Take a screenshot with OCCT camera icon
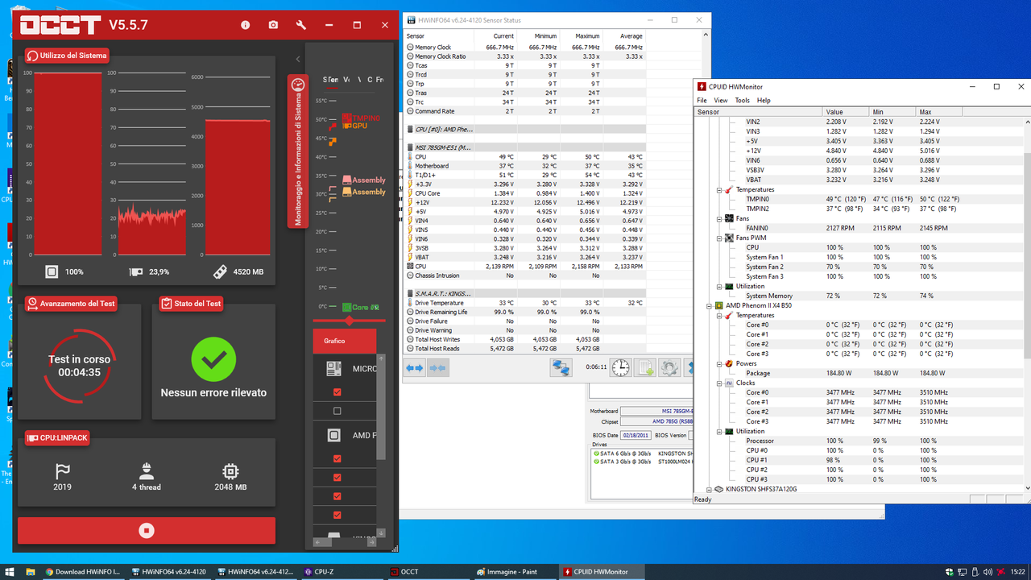This screenshot has height=580, width=1031. [x=273, y=25]
